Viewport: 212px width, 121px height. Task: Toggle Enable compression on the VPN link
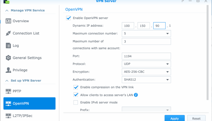76,87
